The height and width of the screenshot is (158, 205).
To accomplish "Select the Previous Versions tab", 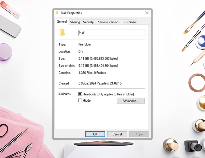I will 108,22.
